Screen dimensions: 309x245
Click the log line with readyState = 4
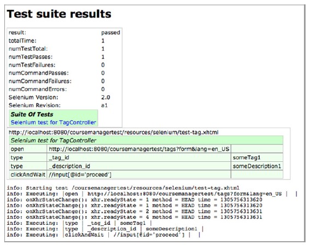tap(135, 217)
